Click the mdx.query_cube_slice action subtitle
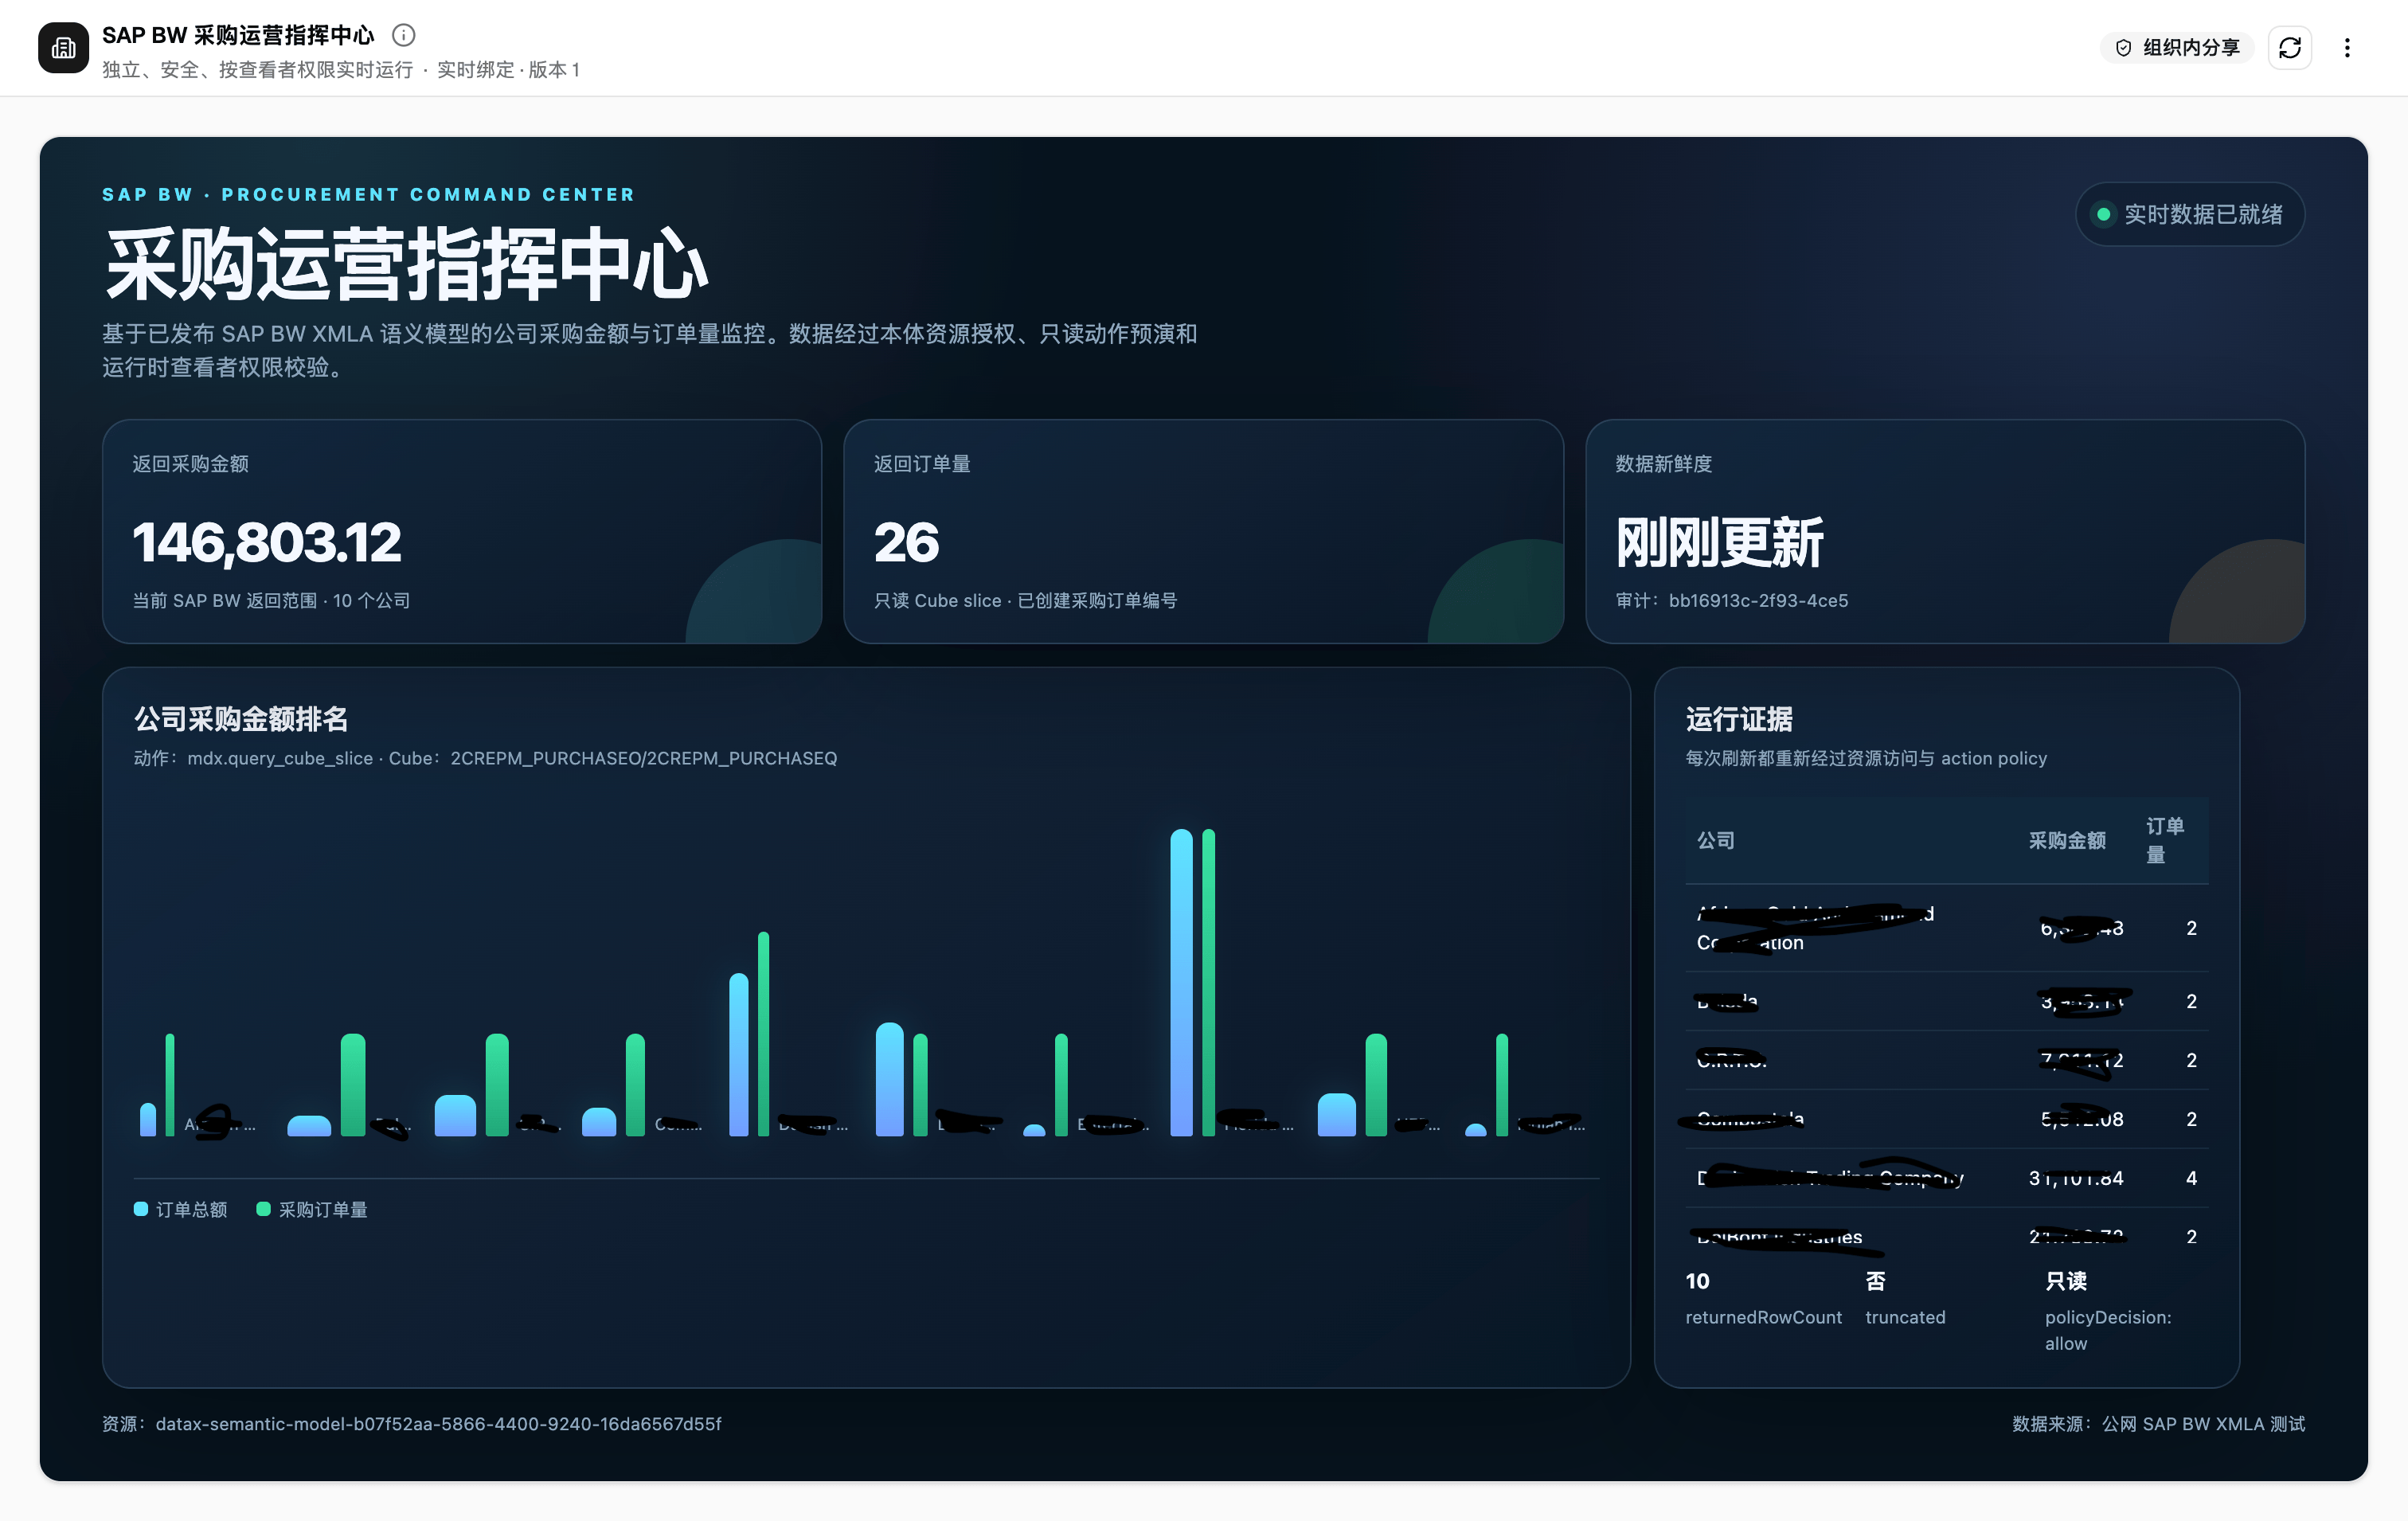This screenshot has height=1521, width=2408. (485, 758)
